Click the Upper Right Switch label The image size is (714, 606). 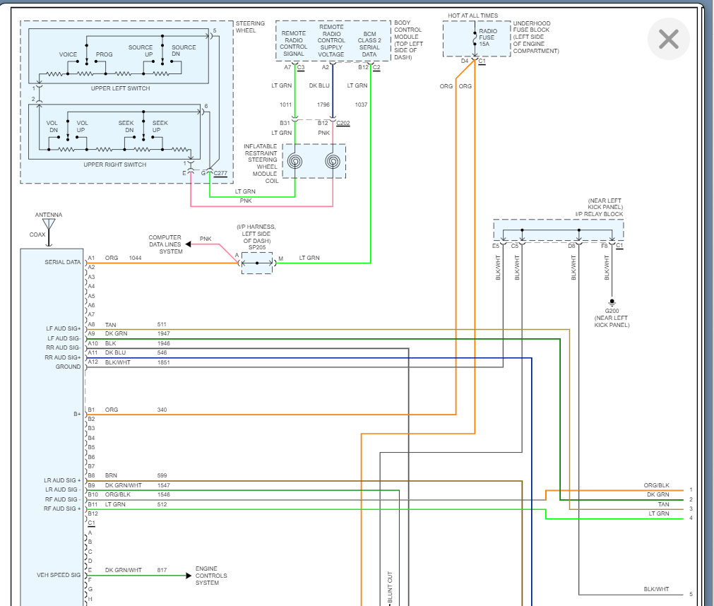(115, 165)
